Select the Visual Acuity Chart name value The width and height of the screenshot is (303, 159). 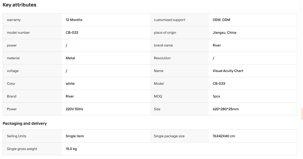[x=228, y=71]
